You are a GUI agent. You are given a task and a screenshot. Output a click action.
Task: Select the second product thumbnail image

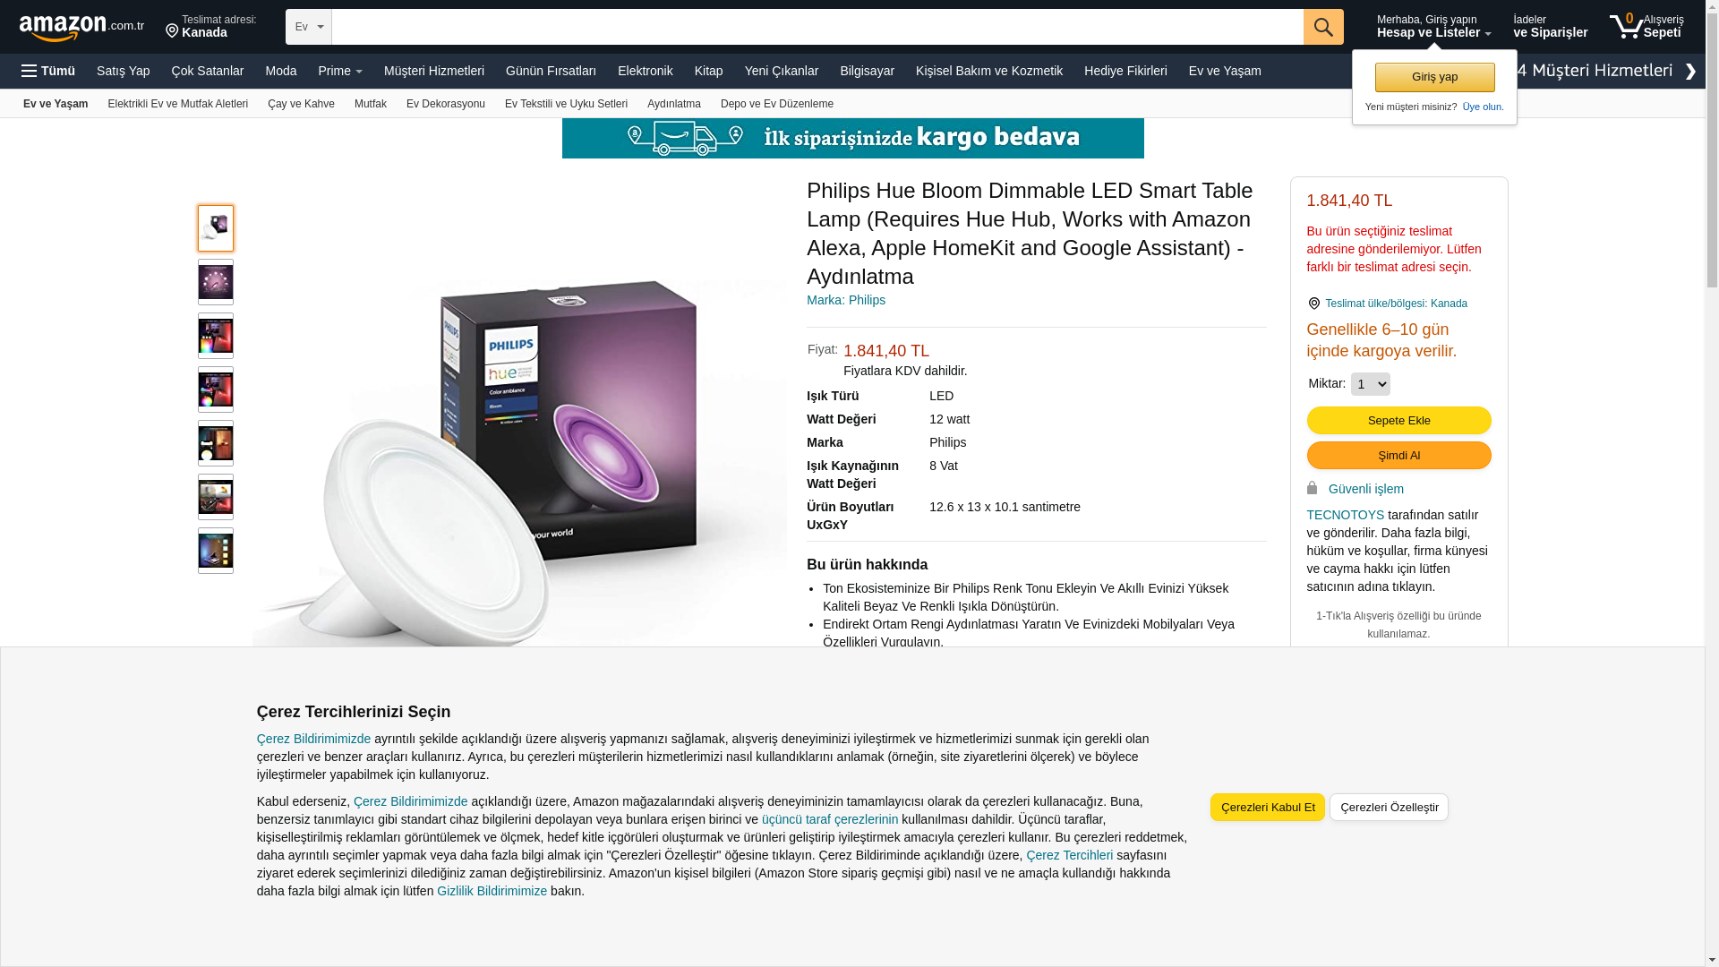pos(216,282)
